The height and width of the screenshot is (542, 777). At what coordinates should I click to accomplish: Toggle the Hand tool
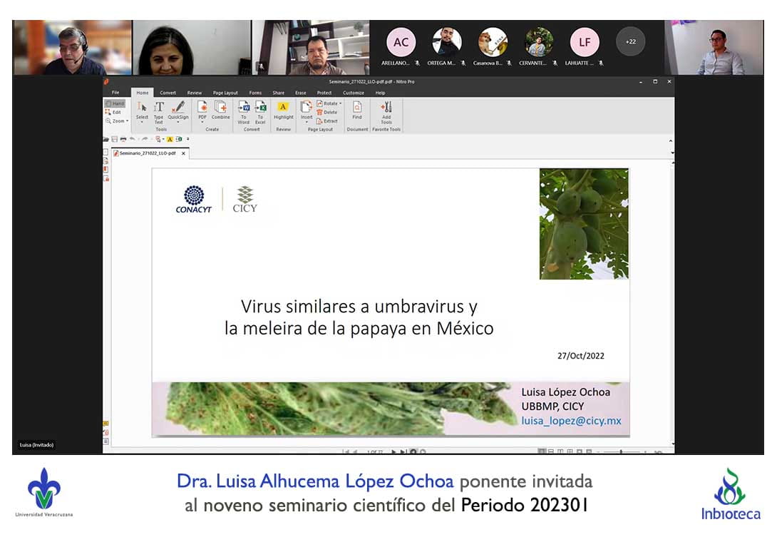coord(115,103)
